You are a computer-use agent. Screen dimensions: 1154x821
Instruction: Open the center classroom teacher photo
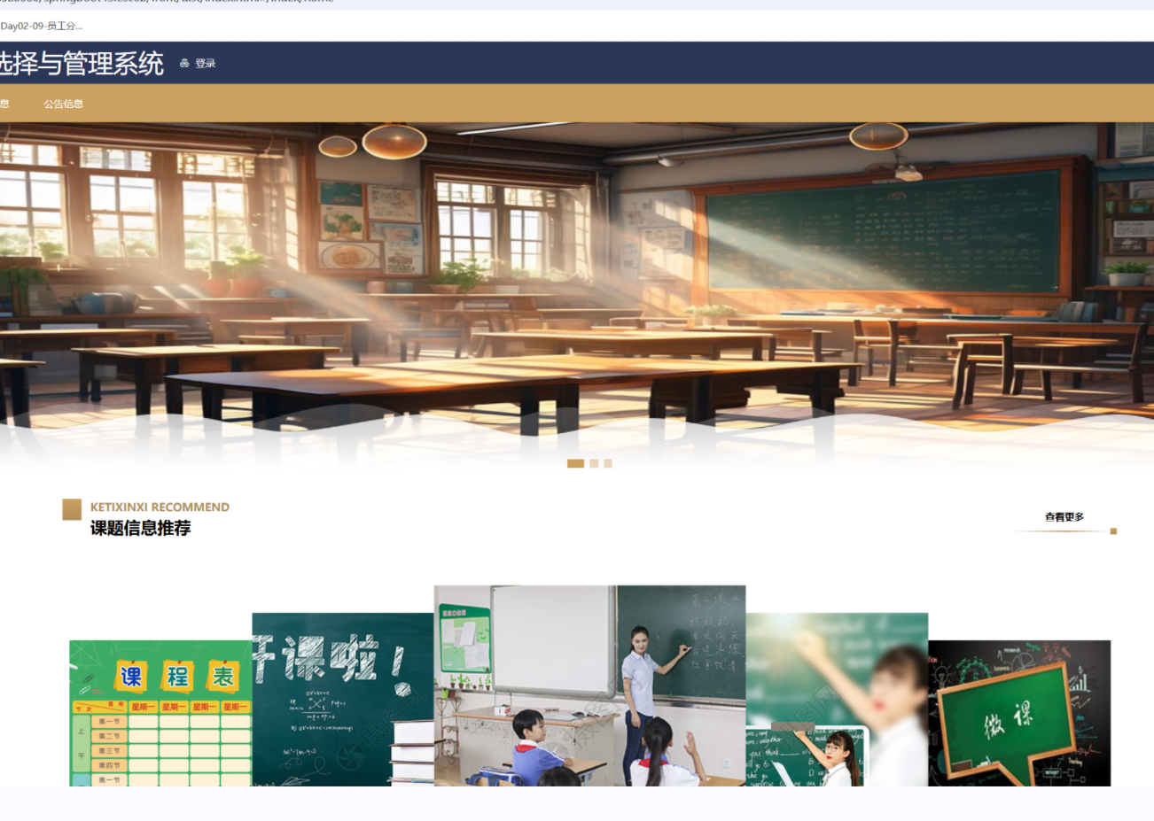(x=589, y=685)
